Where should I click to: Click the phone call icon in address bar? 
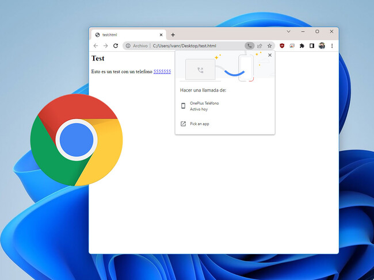tap(250, 46)
